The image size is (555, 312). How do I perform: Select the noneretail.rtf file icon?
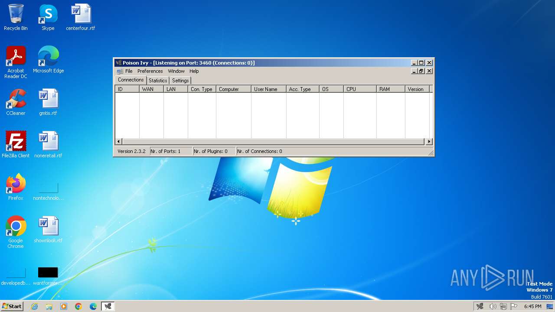click(x=48, y=145)
